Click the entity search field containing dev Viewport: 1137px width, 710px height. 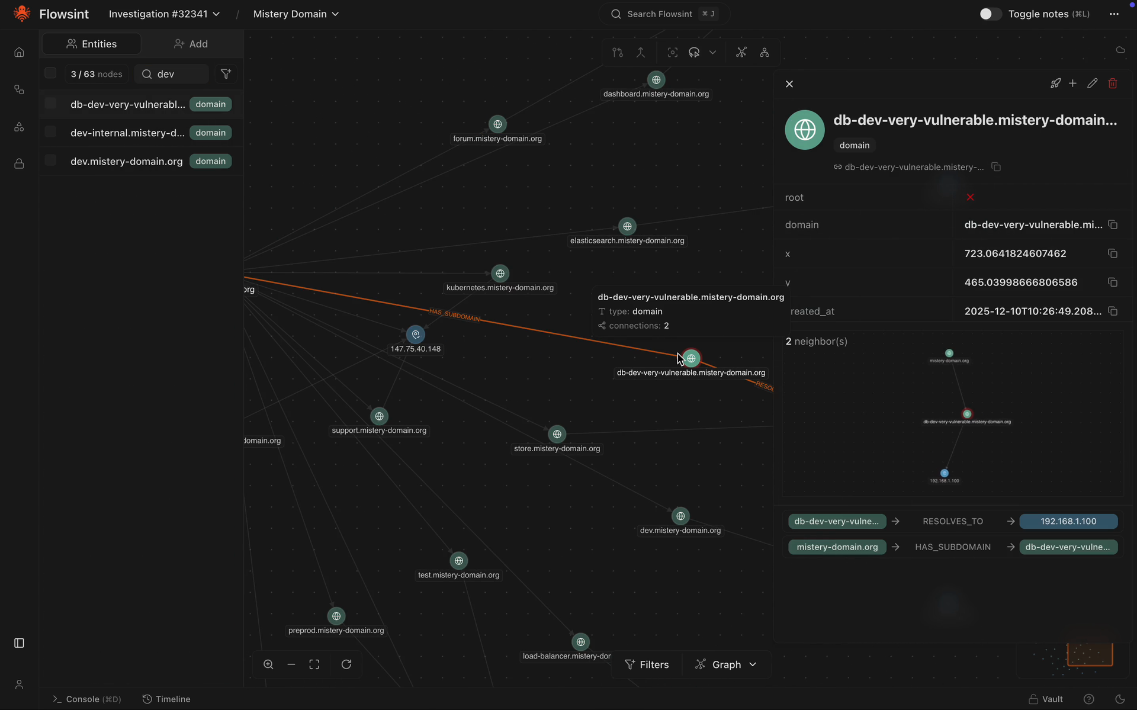(x=172, y=74)
